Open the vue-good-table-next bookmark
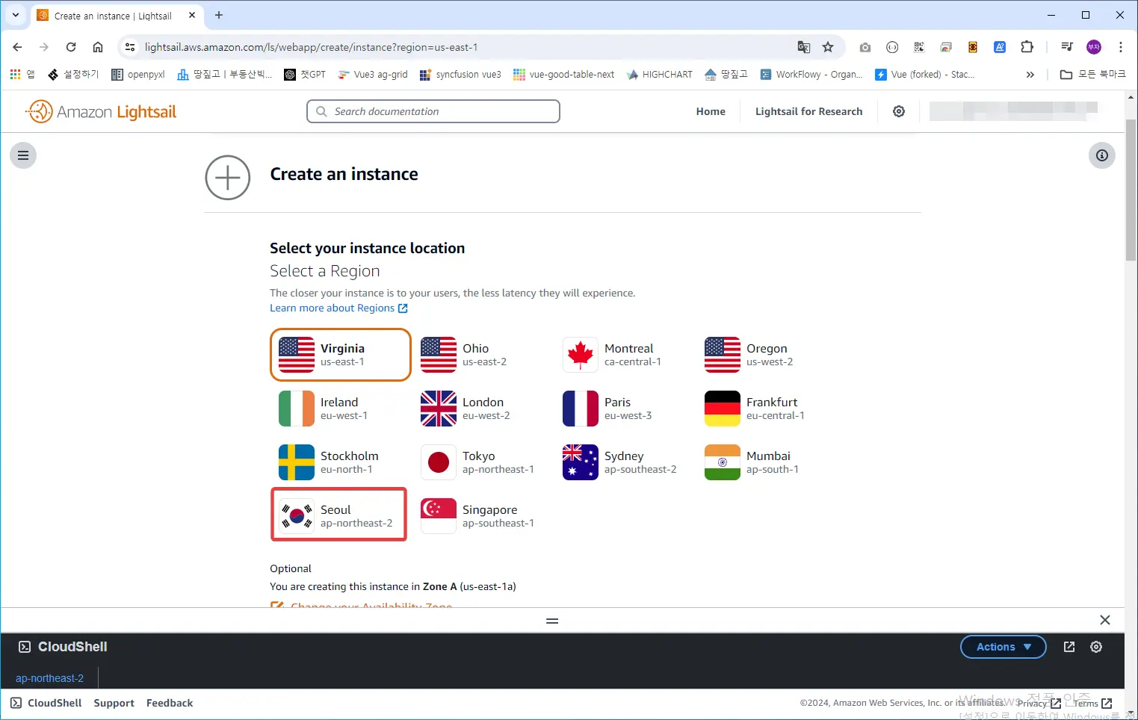This screenshot has height=720, width=1138. click(564, 74)
